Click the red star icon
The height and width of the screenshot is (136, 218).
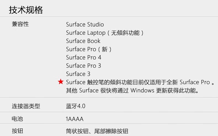point(61,82)
